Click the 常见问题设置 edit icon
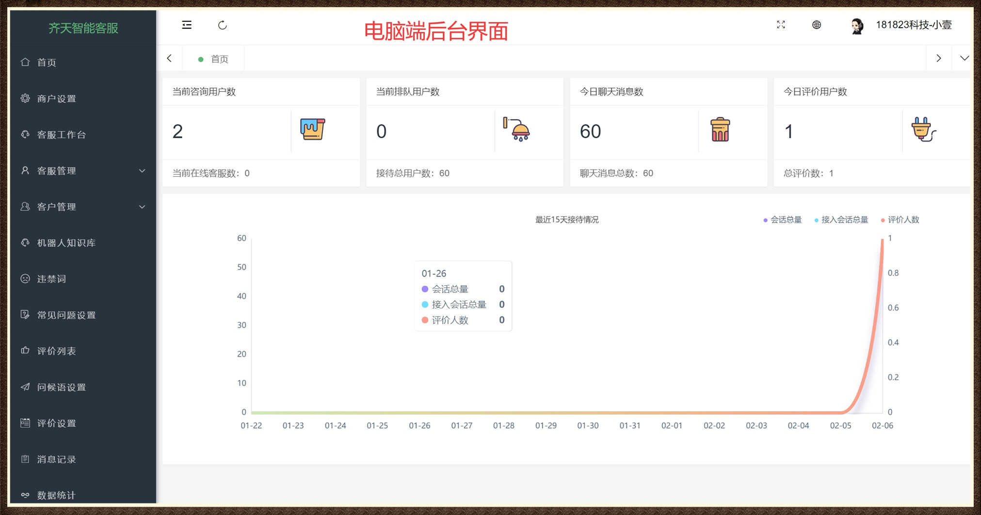 25,315
